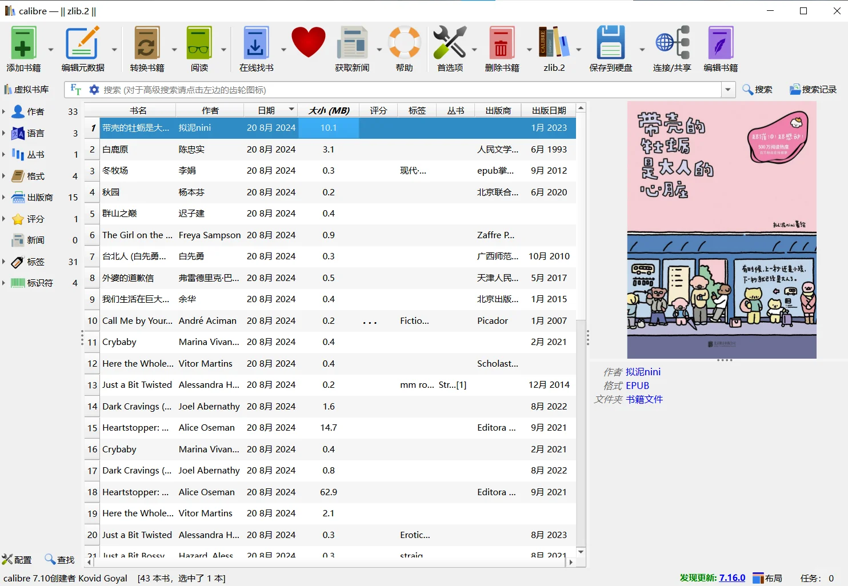This screenshot has width=848, height=586.
Task: Open 搜索记录 (saved searches) button
Action: pyautogui.click(x=813, y=90)
